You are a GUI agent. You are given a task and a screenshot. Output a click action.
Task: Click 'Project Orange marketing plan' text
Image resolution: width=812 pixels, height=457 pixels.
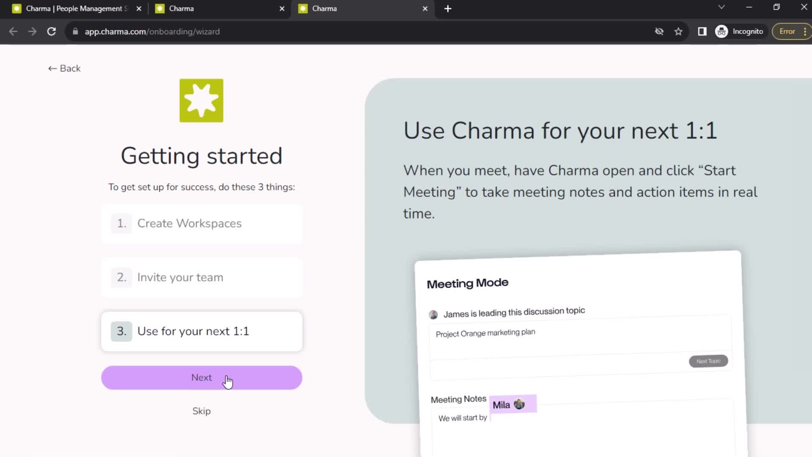pos(486,333)
